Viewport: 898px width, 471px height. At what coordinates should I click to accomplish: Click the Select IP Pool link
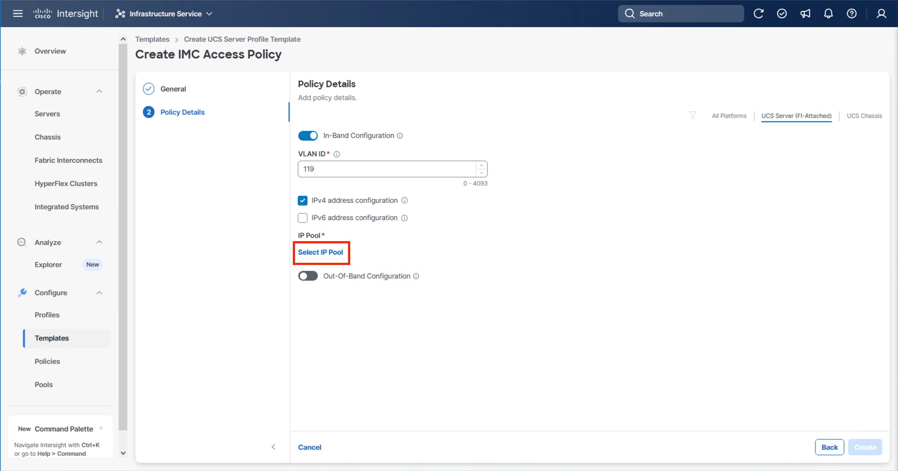point(320,253)
